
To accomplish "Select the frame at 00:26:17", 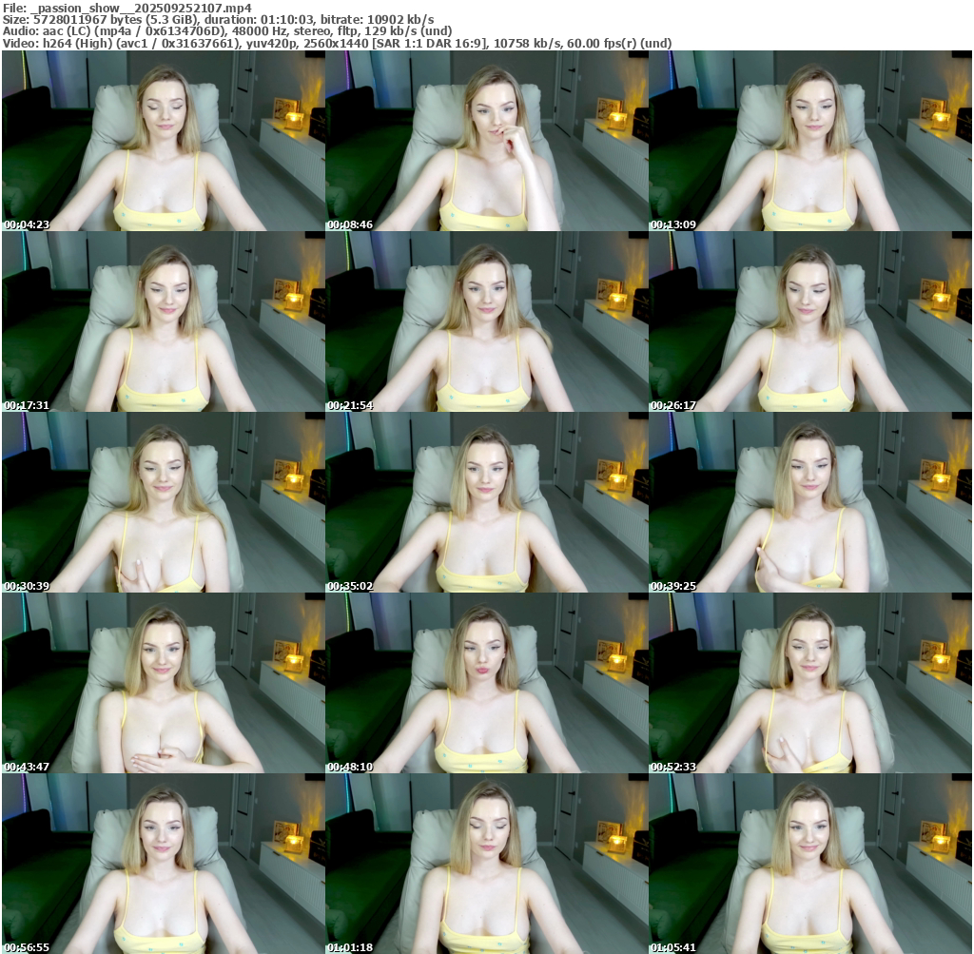I will (x=810, y=321).
